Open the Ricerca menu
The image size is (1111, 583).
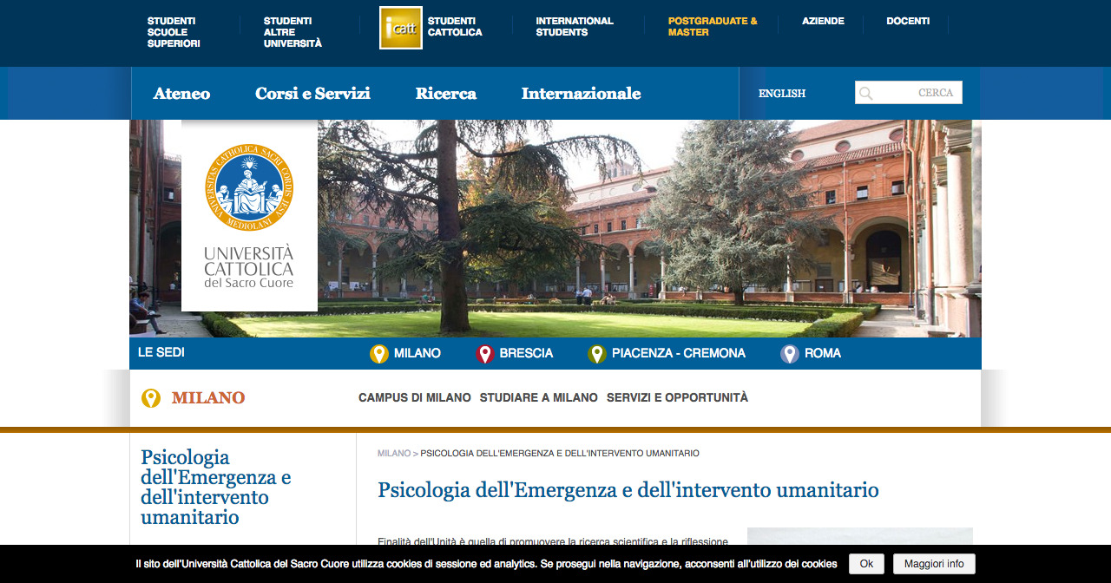(x=446, y=94)
